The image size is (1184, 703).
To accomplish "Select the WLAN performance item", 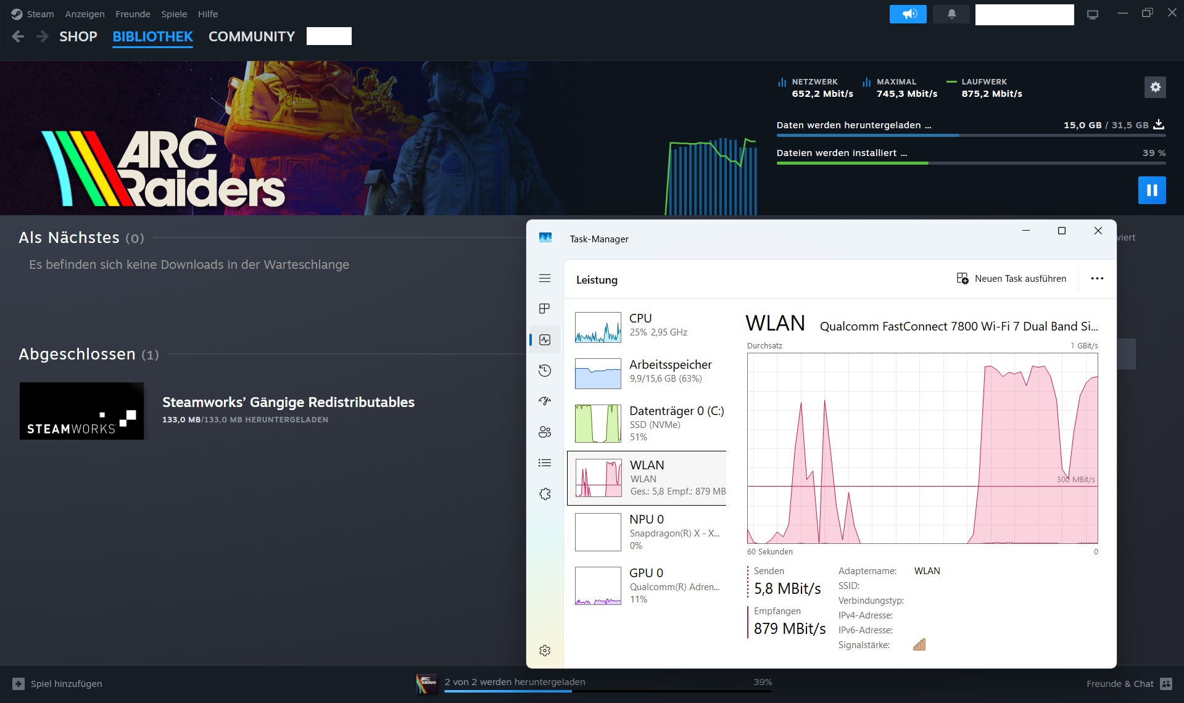I will [x=647, y=479].
